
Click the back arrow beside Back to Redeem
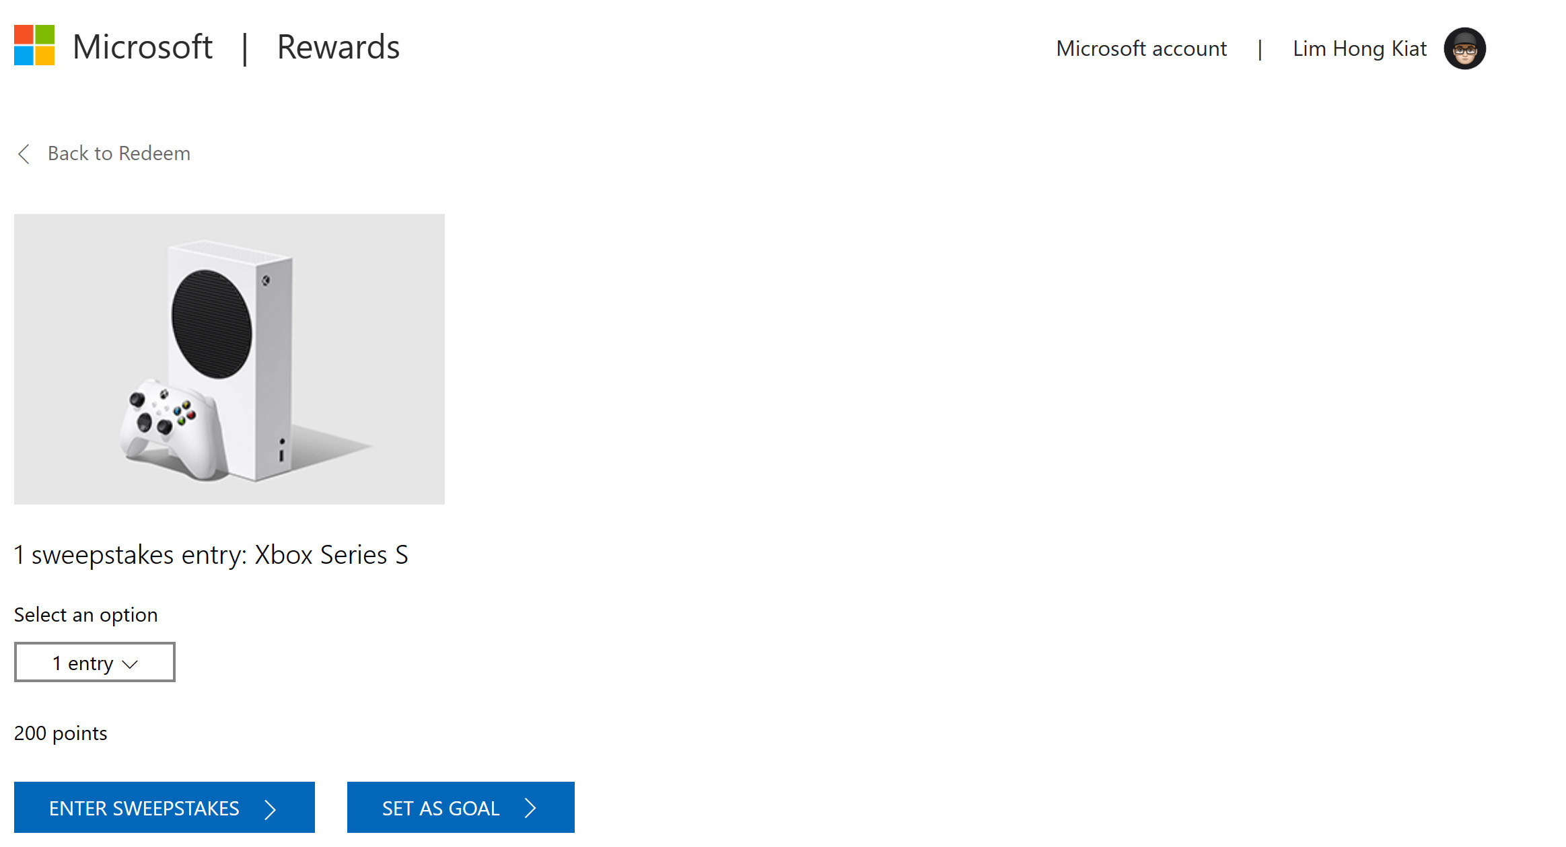tap(24, 154)
